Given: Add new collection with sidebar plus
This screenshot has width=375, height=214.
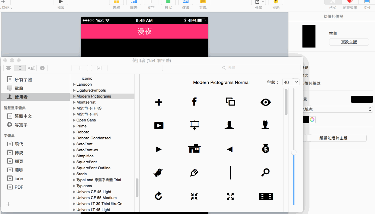Looking at the screenshot, I should (x=8, y=204).
